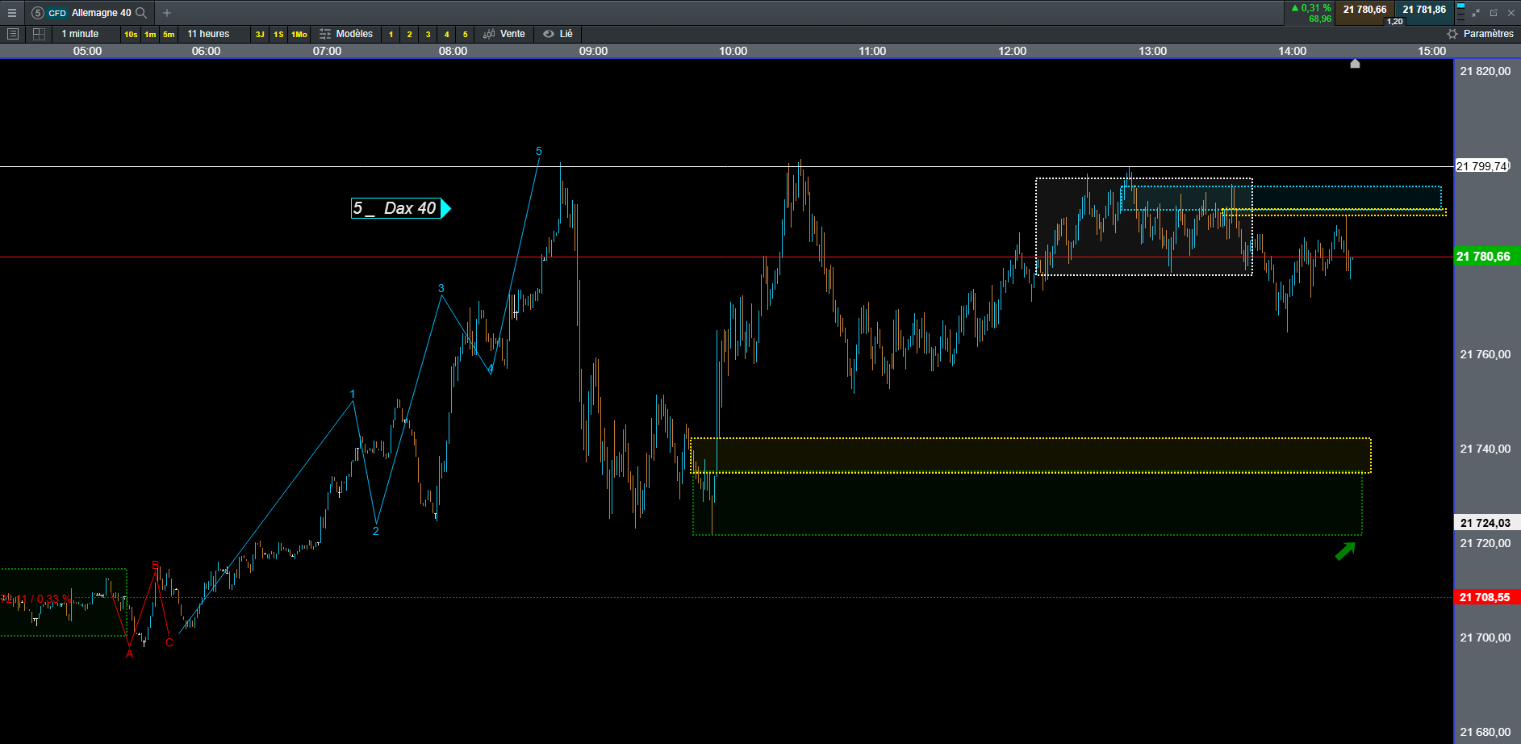Click the bid price 21 780,66 box
The width and height of the screenshot is (1521, 744).
click(1365, 10)
